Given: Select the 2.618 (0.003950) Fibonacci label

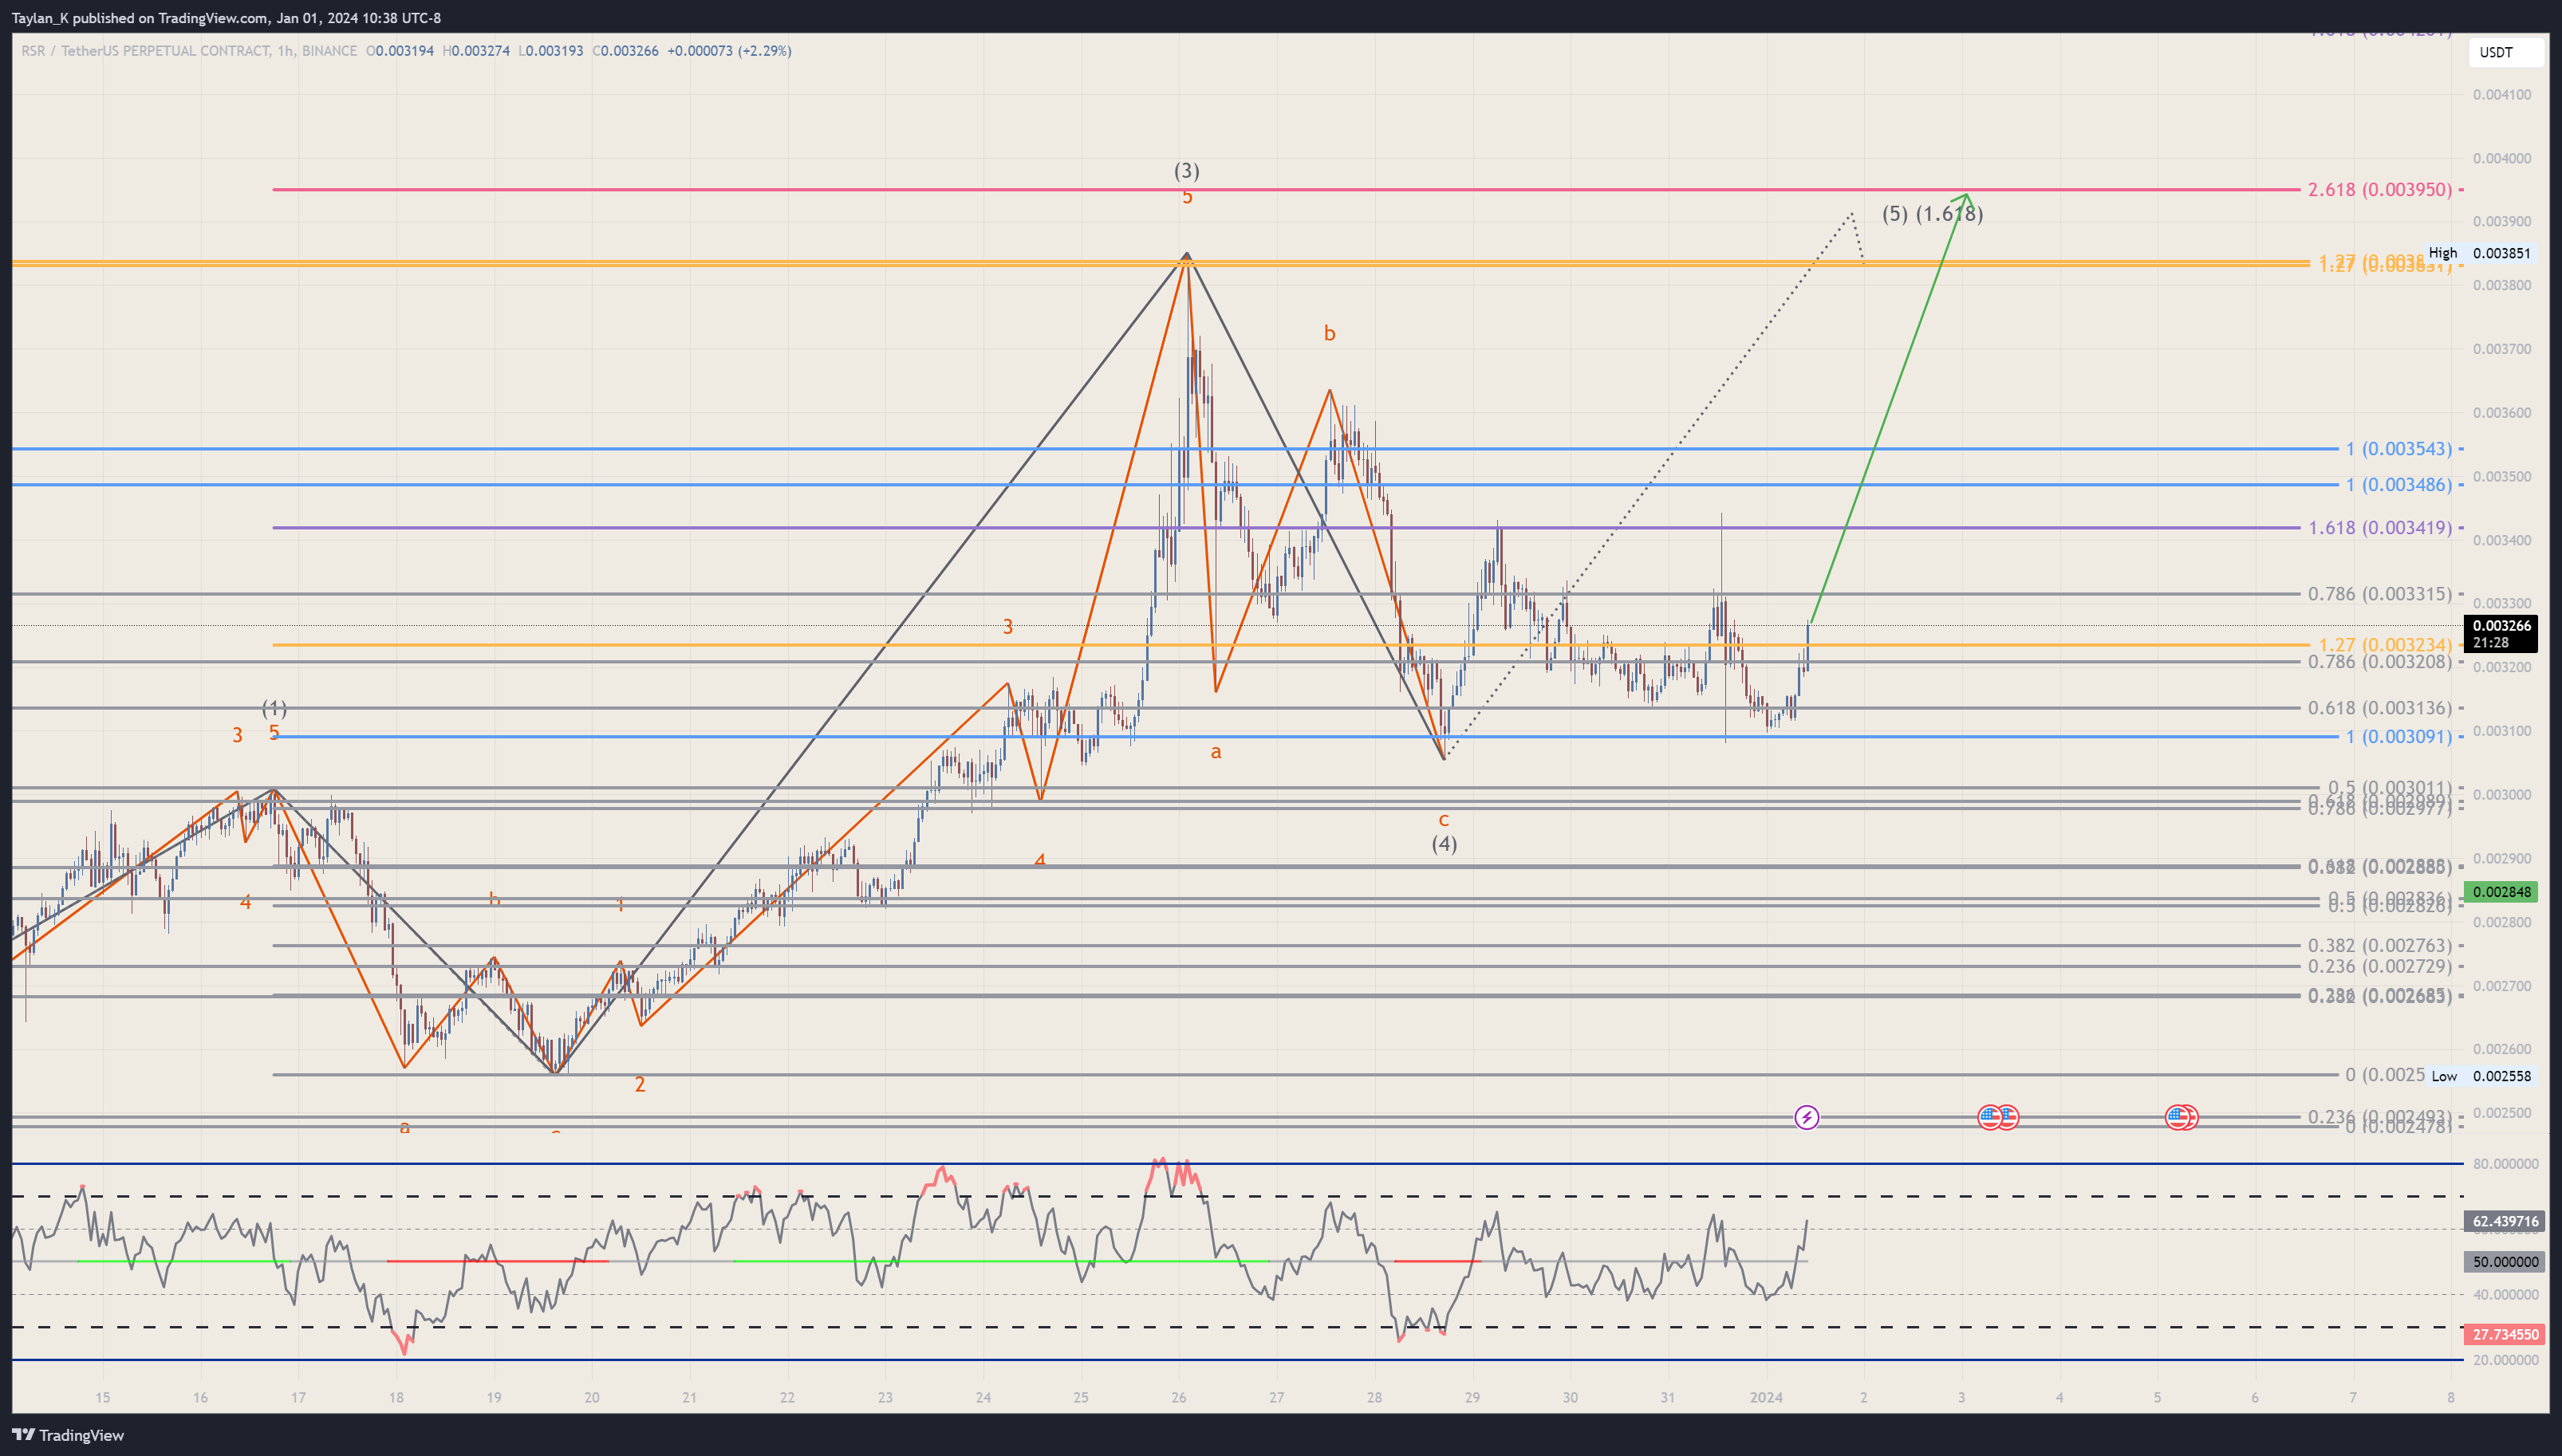Looking at the screenshot, I should click(x=2379, y=189).
